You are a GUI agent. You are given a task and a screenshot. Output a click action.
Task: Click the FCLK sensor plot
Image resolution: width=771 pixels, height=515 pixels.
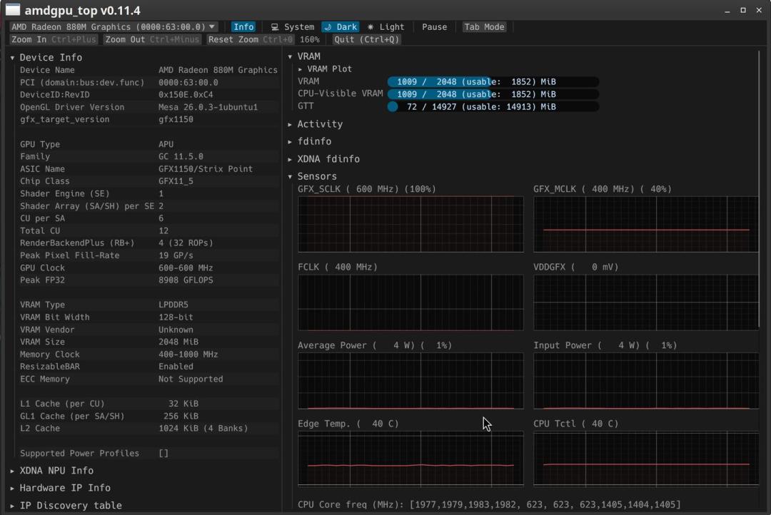[x=410, y=302]
